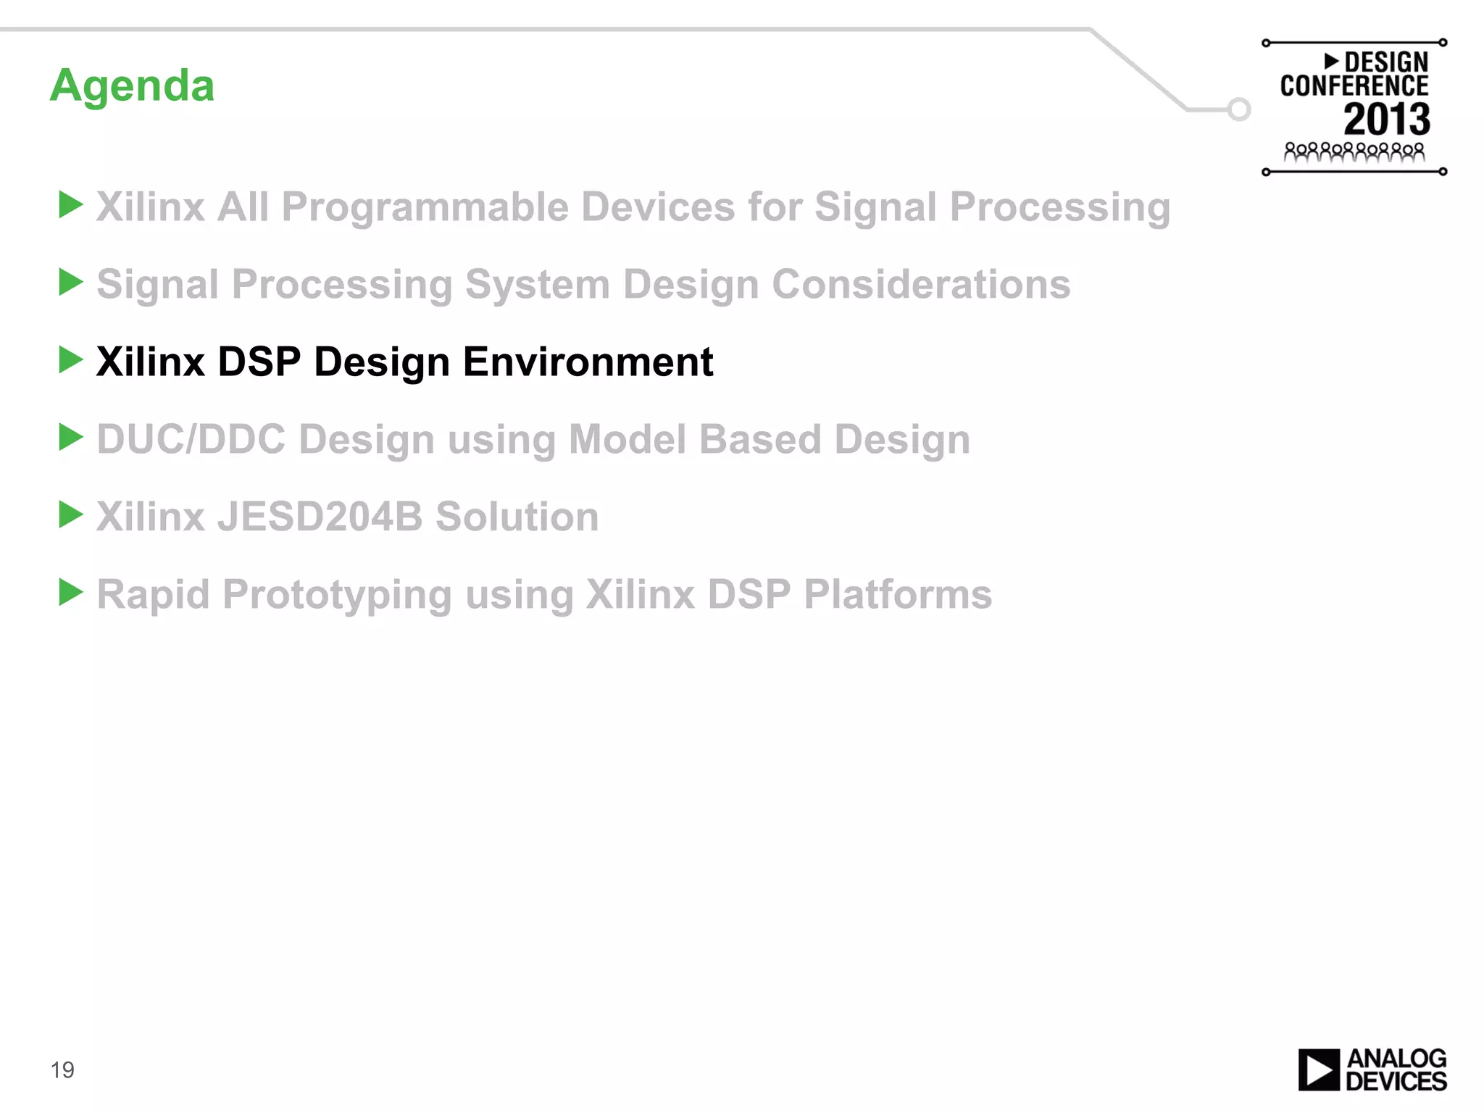Click green bullet arrow beside Xilinx JESD204B
Image resolution: width=1484 pixels, height=1113 pixels.
[70, 514]
